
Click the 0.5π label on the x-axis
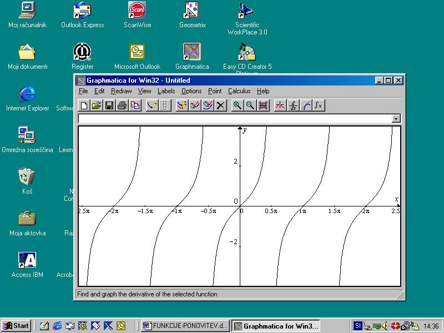271,211
